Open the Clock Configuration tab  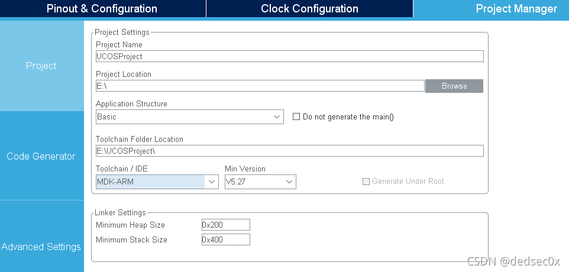click(309, 9)
